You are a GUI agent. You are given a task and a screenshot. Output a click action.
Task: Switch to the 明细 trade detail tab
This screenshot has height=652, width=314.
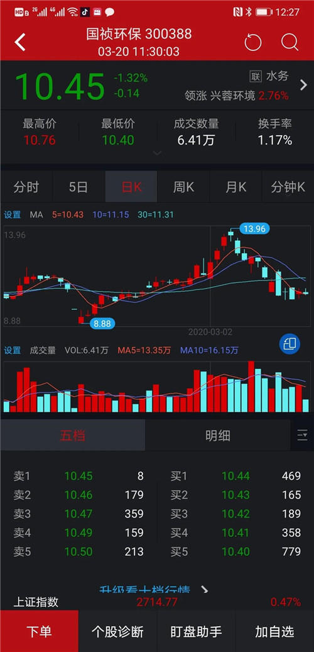218,435
